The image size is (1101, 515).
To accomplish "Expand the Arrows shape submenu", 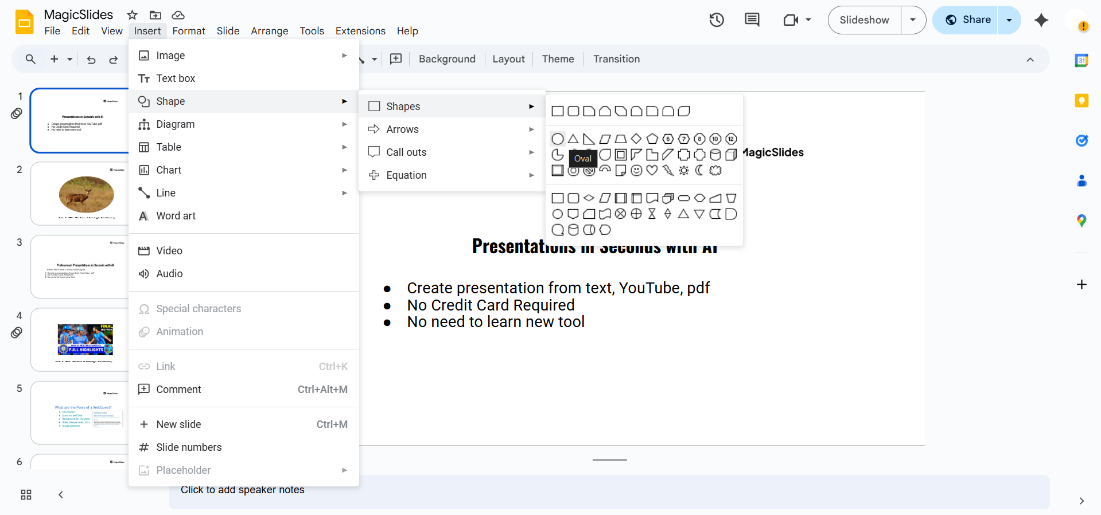I will [452, 129].
